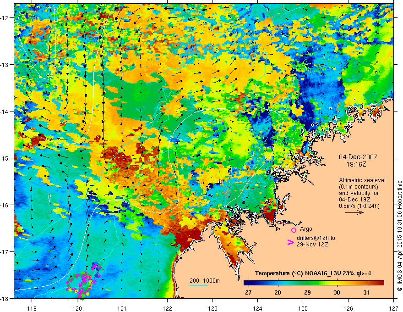Click the date text 04-Dec-2007

click(x=358, y=157)
